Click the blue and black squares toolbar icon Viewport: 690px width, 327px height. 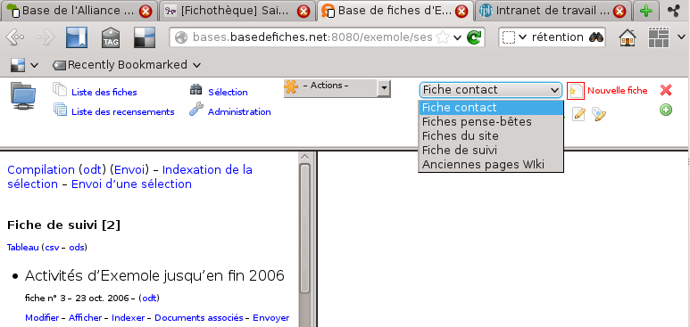tap(145, 37)
